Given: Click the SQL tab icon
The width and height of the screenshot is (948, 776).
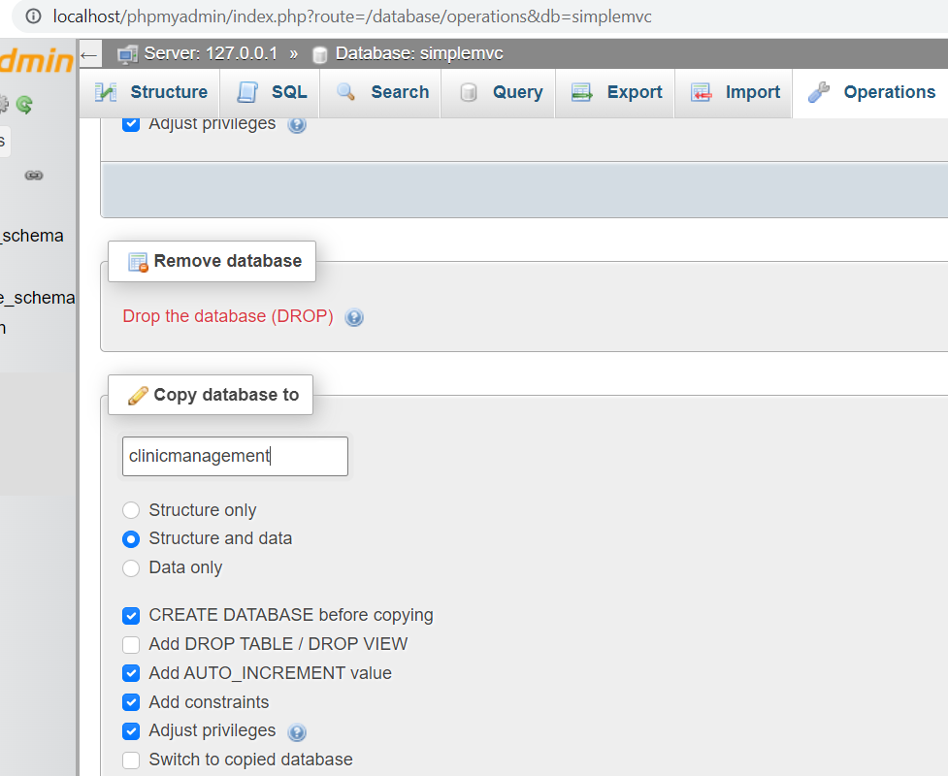Looking at the screenshot, I should pyautogui.click(x=247, y=92).
